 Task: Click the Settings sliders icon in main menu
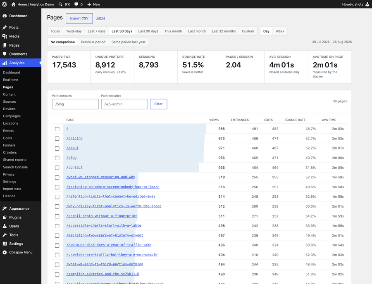pyautogui.click(x=5, y=244)
